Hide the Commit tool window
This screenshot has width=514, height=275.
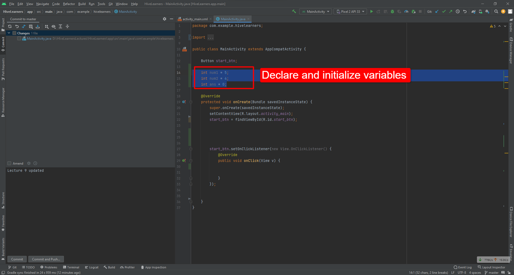(x=171, y=19)
